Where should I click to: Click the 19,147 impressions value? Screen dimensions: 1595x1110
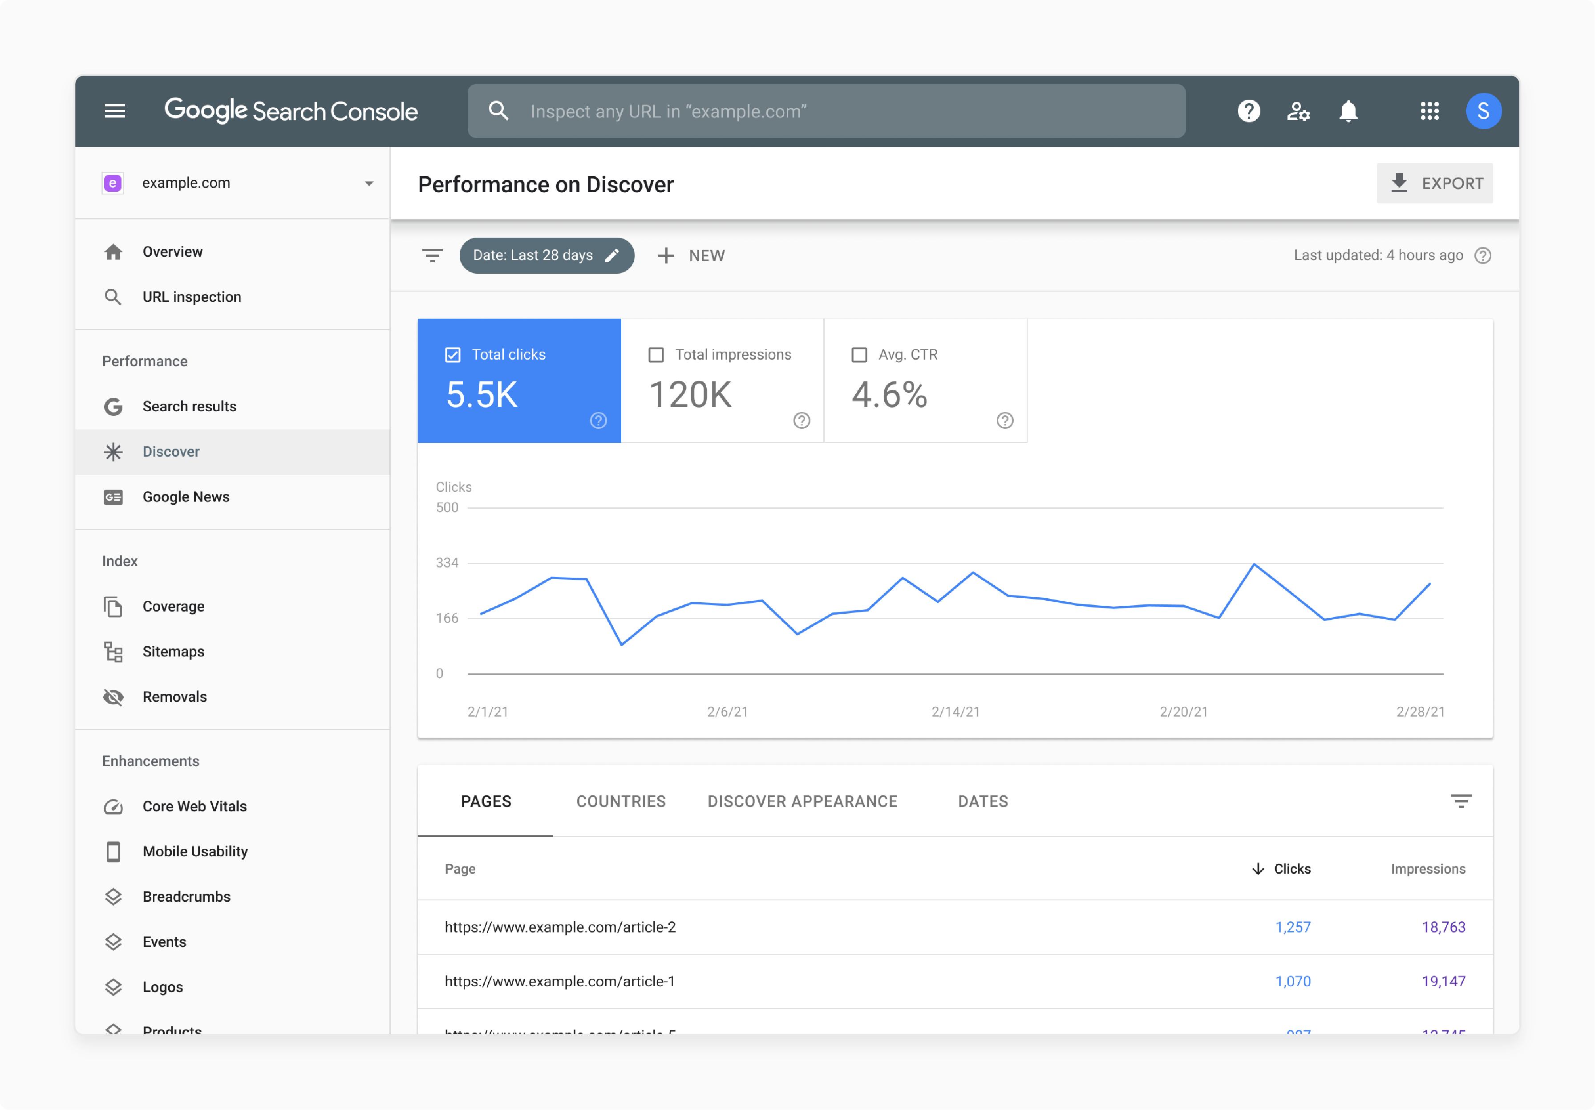tap(1444, 981)
